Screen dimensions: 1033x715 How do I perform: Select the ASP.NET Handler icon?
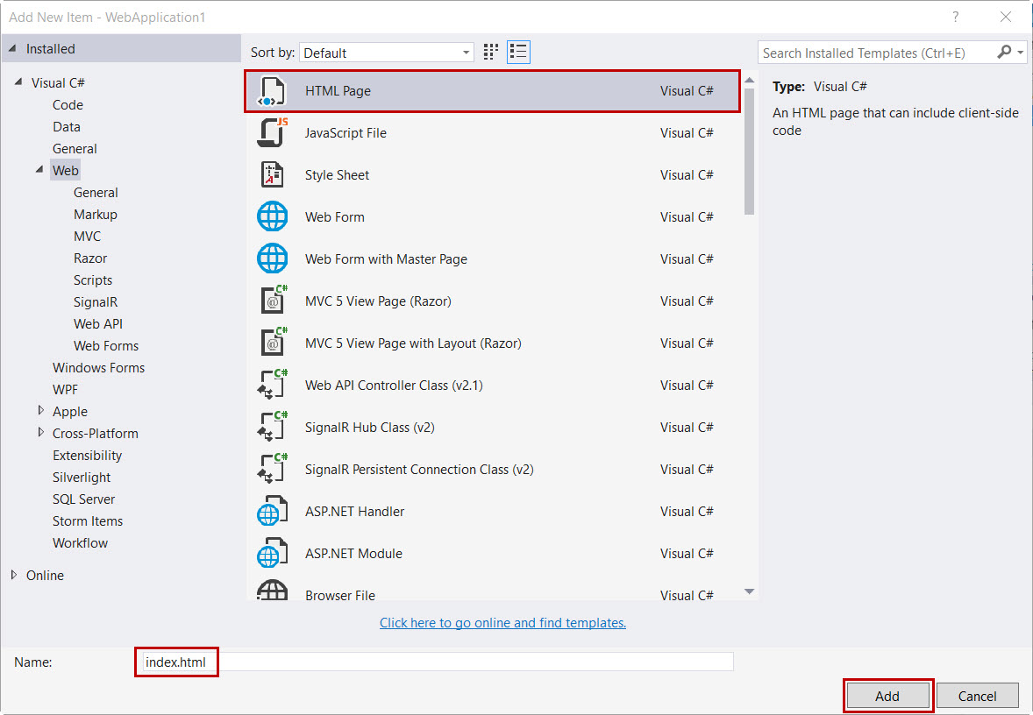click(272, 512)
